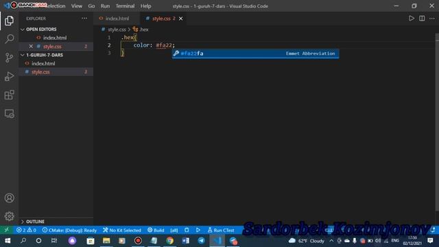Viewport: 439px width, 247px height.
Task: Open the Extensions view
Action: tap(9, 95)
